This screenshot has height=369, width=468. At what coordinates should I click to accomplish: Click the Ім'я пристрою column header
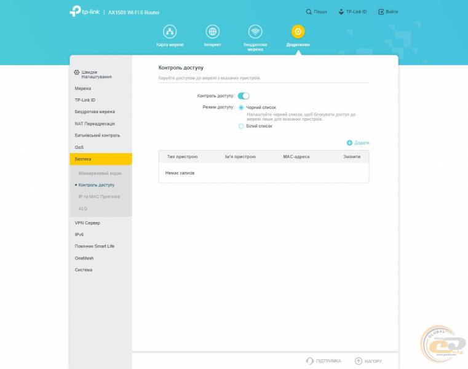pos(240,156)
